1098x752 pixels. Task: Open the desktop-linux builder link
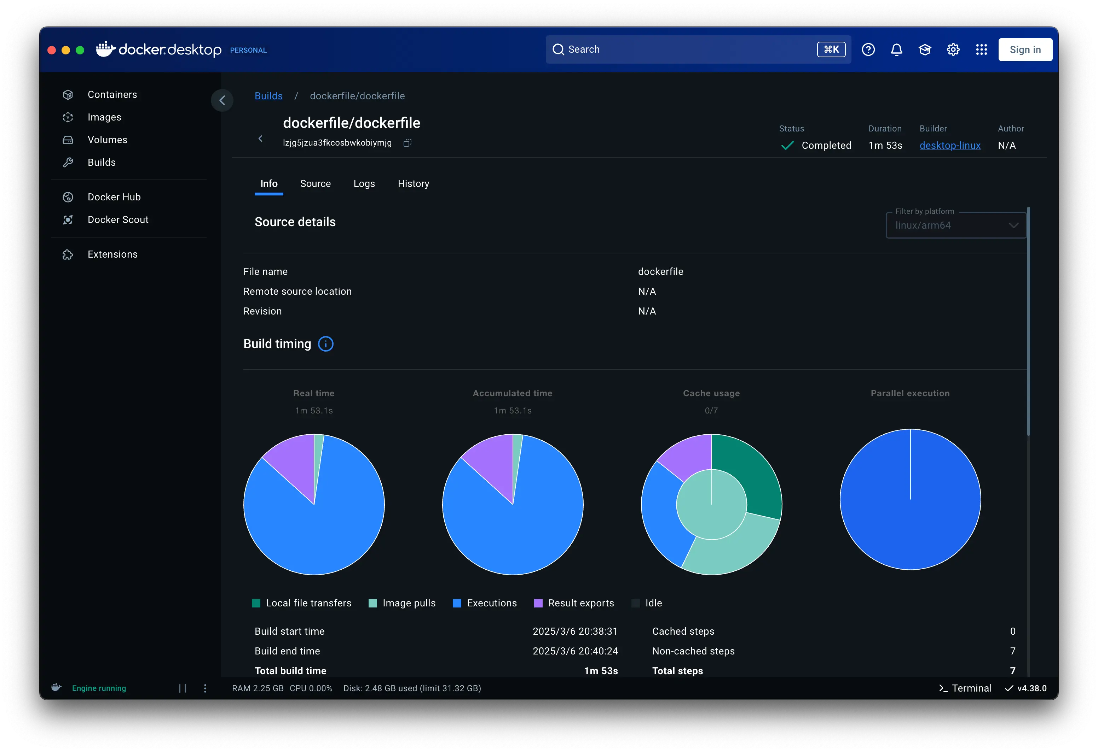pos(950,145)
